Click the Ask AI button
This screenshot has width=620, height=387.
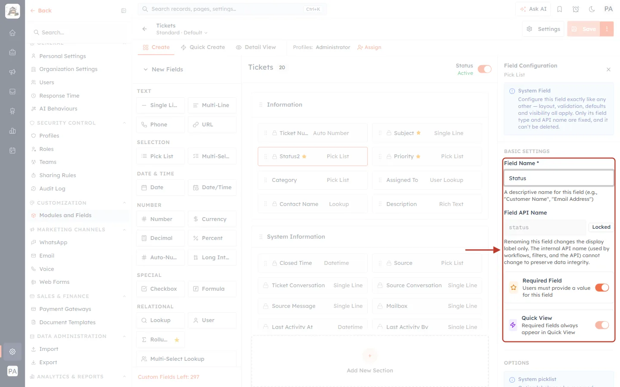533,9
